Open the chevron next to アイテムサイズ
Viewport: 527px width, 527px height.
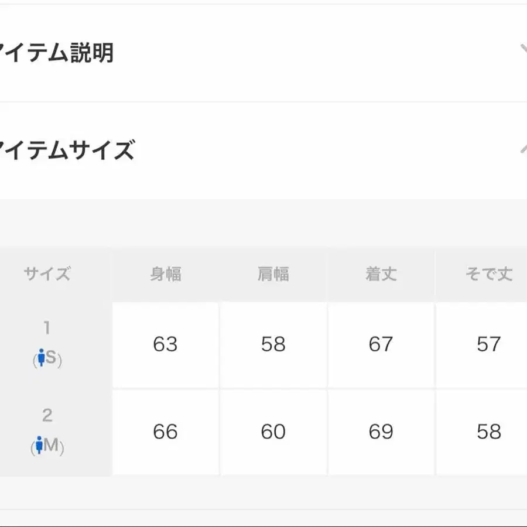523,148
